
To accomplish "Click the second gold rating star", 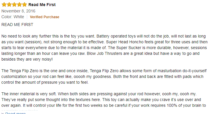I will pos(9,5).
